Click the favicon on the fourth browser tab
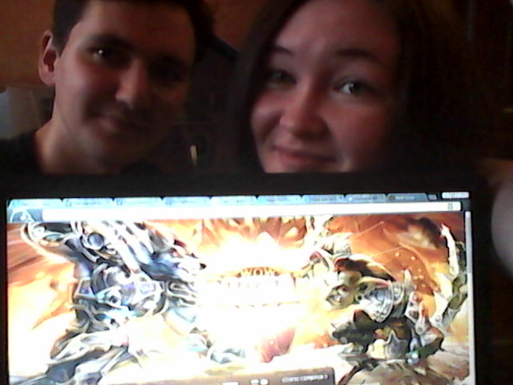This screenshot has width=513, height=385. (x=167, y=201)
